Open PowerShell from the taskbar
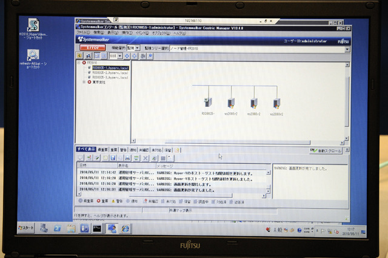The image size is (388, 258). (x=58, y=228)
